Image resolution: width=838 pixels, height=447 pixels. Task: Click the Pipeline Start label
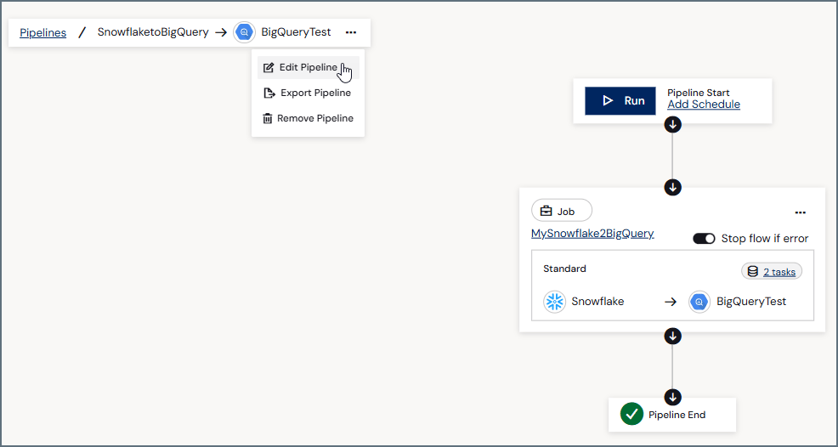699,93
